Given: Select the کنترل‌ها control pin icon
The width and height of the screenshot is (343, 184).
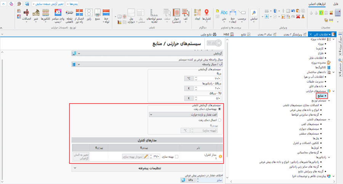Looking at the screenshot, I should 206,15.
